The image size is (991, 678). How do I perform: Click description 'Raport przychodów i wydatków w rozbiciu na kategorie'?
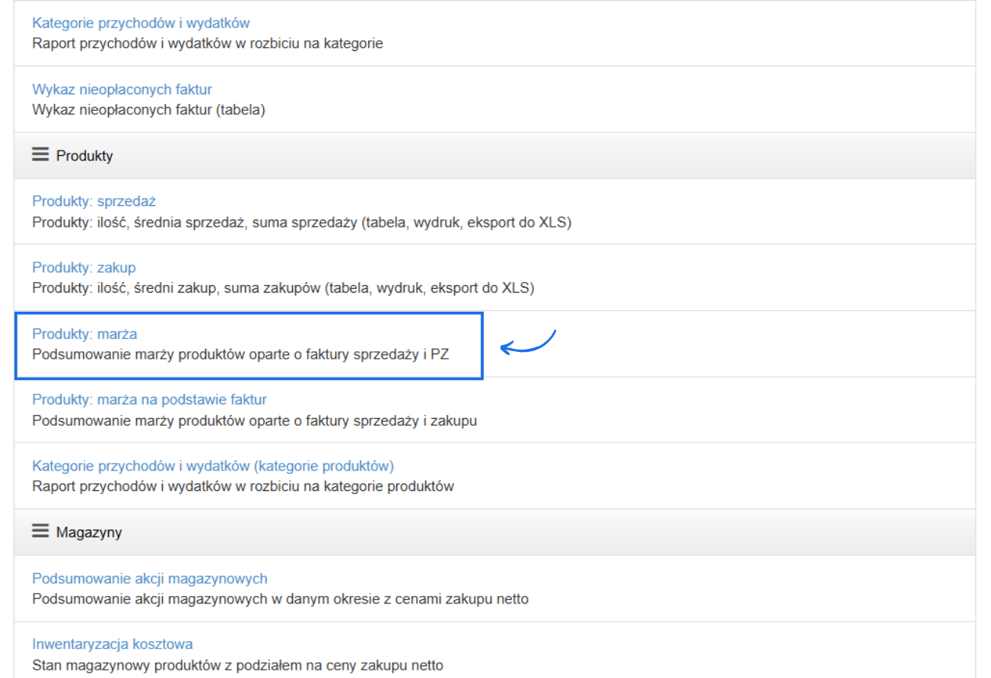[x=208, y=43]
